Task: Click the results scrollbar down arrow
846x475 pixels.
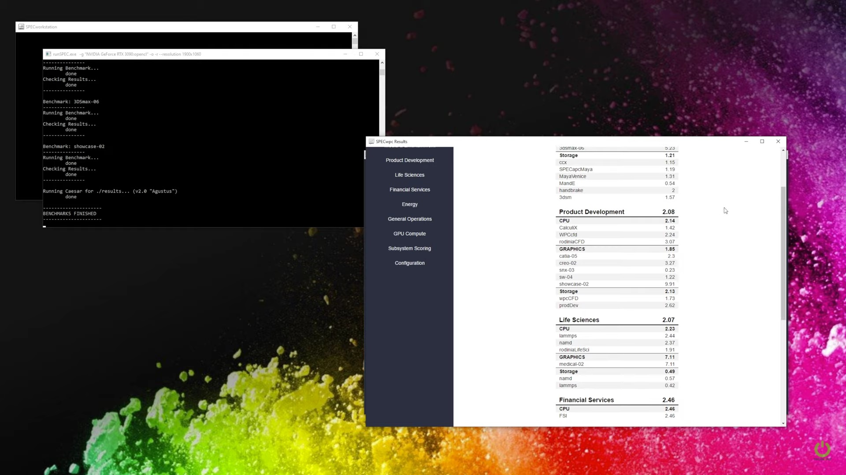Action: pyautogui.click(x=783, y=423)
